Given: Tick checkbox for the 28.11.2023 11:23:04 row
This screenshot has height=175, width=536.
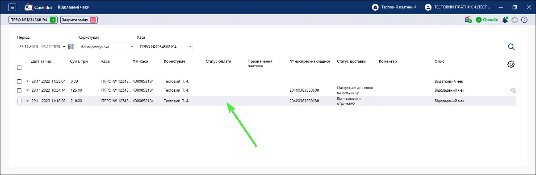Looking at the screenshot, I should click(19, 81).
